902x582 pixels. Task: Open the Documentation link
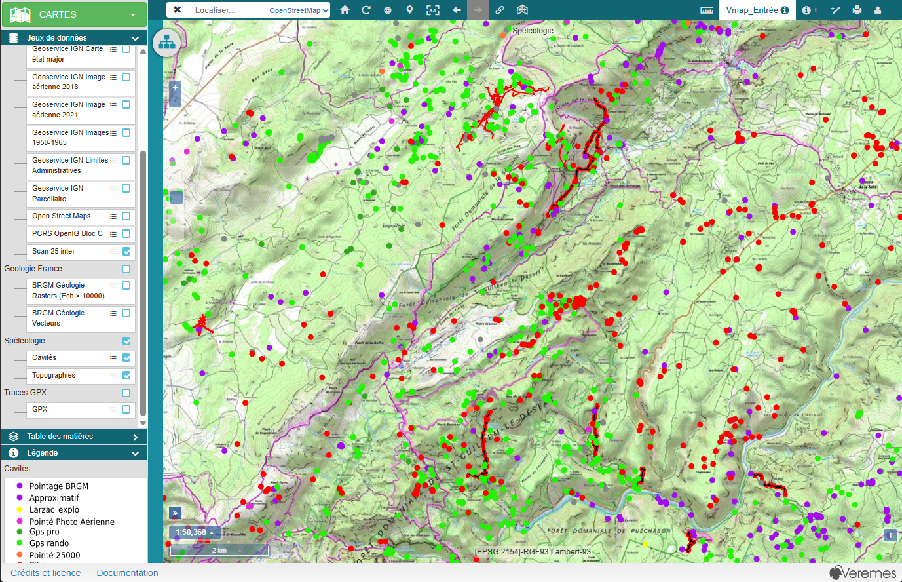(x=127, y=573)
